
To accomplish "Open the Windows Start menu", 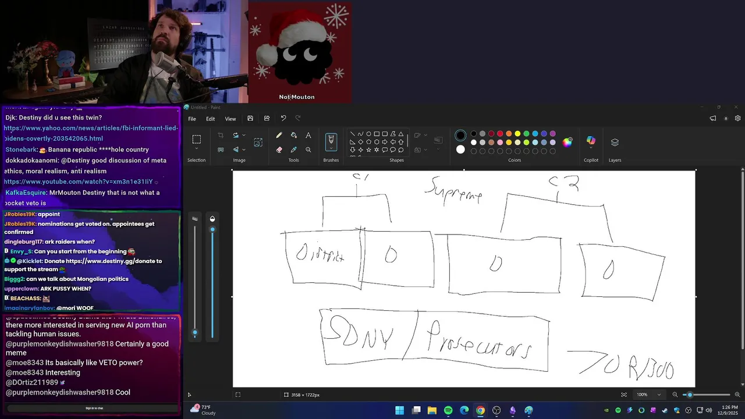I will pos(400,410).
